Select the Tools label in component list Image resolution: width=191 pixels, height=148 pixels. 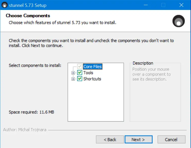[x=88, y=73]
